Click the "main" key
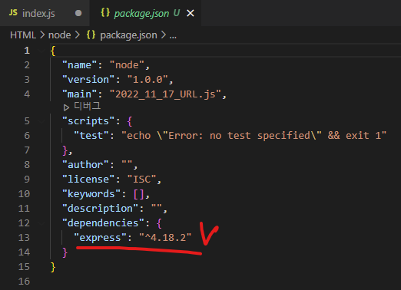 [x=79, y=94]
